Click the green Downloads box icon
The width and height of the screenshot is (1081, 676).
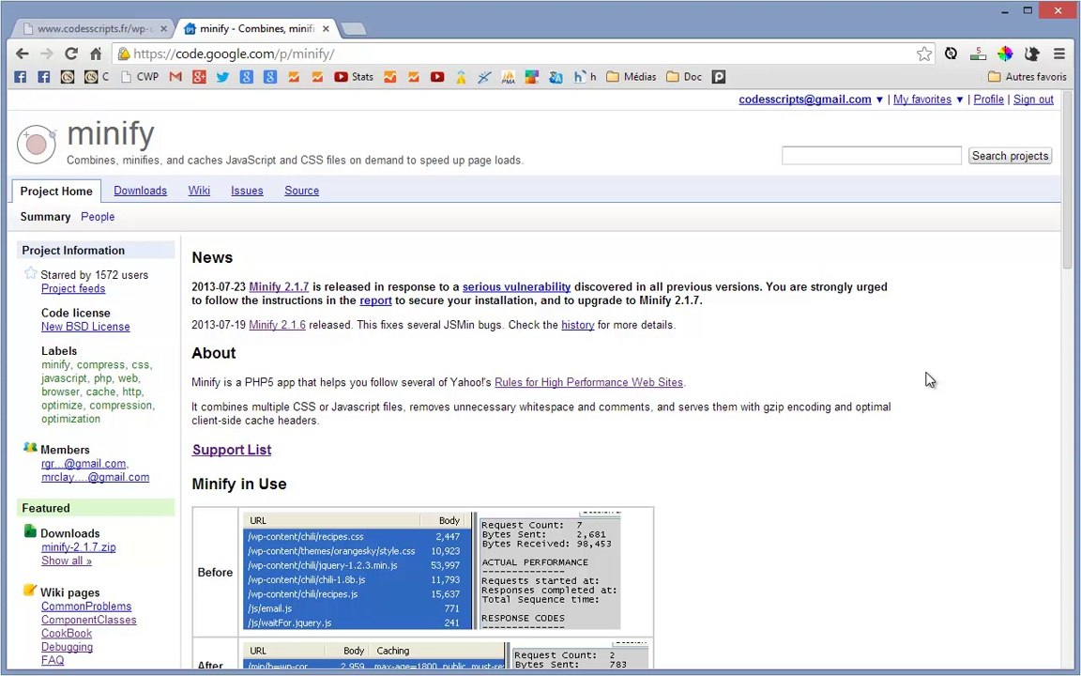(x=30, y=531)
